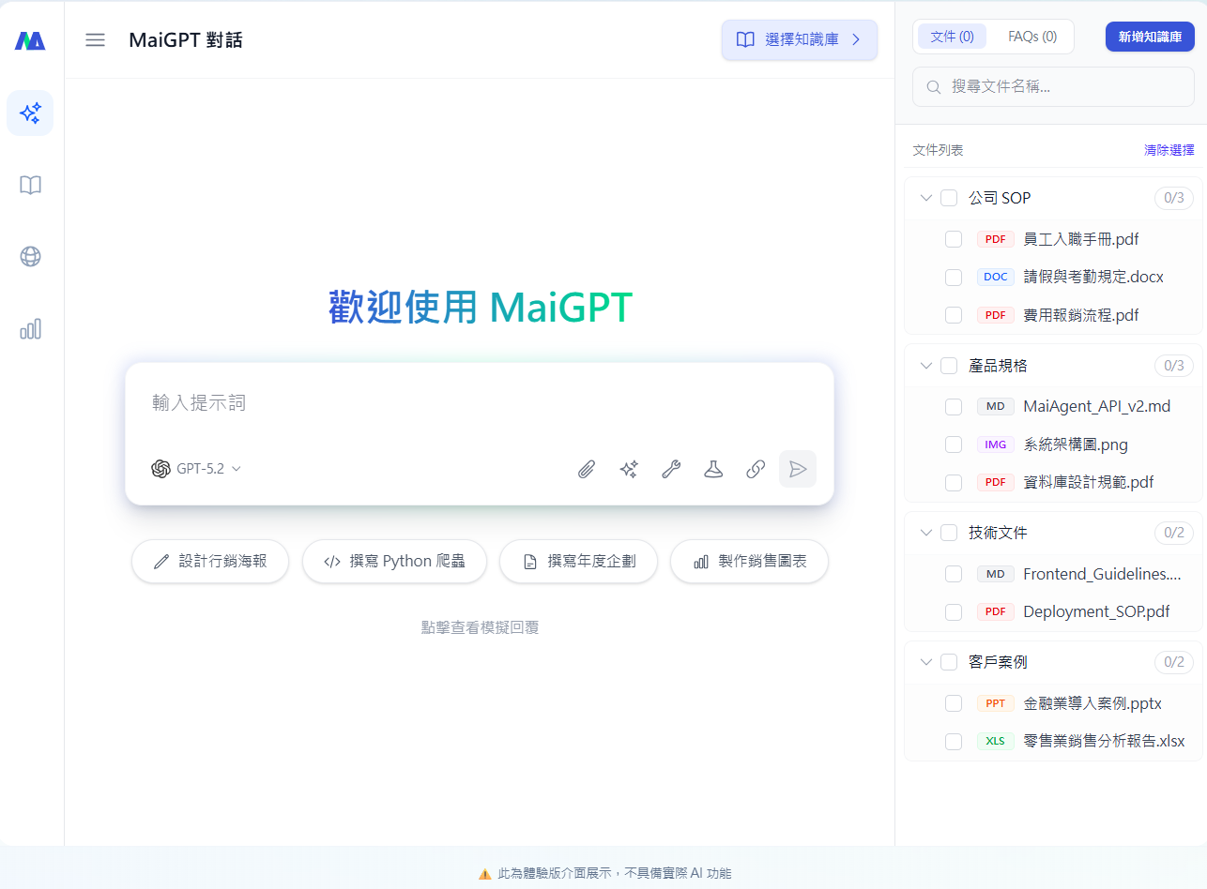Choose the 製作銷售圖表 suggestion

[x=749, y=561]
